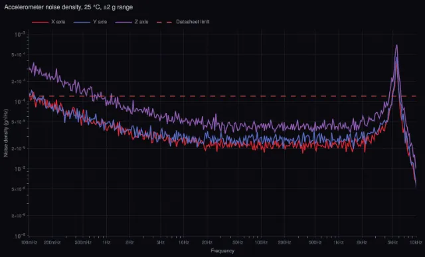Click the 2kHz x-axis tick label
The image size is (425, 257).
click(362, 242)
